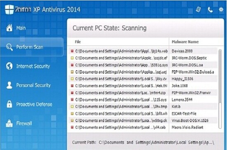Click the Zorton shield logo icon
Viewport: 228px width, 150px height.
click(9, 9)
